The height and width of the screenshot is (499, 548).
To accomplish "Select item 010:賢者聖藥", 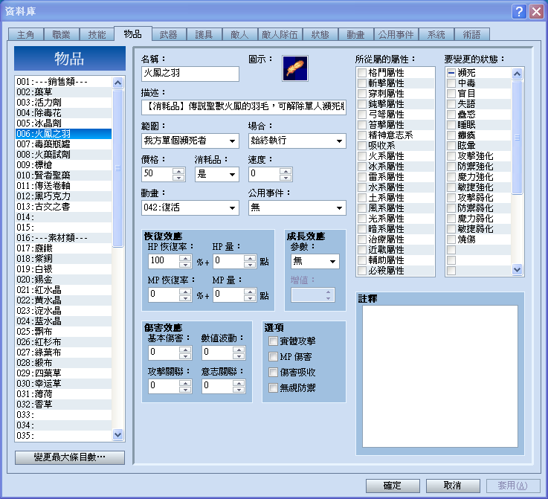I will [x=64, y=176].
